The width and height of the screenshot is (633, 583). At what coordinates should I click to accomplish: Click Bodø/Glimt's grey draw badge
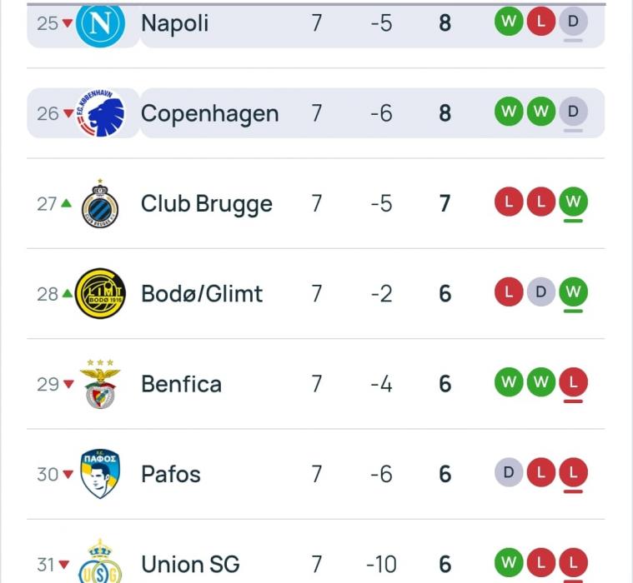(540, 292)
